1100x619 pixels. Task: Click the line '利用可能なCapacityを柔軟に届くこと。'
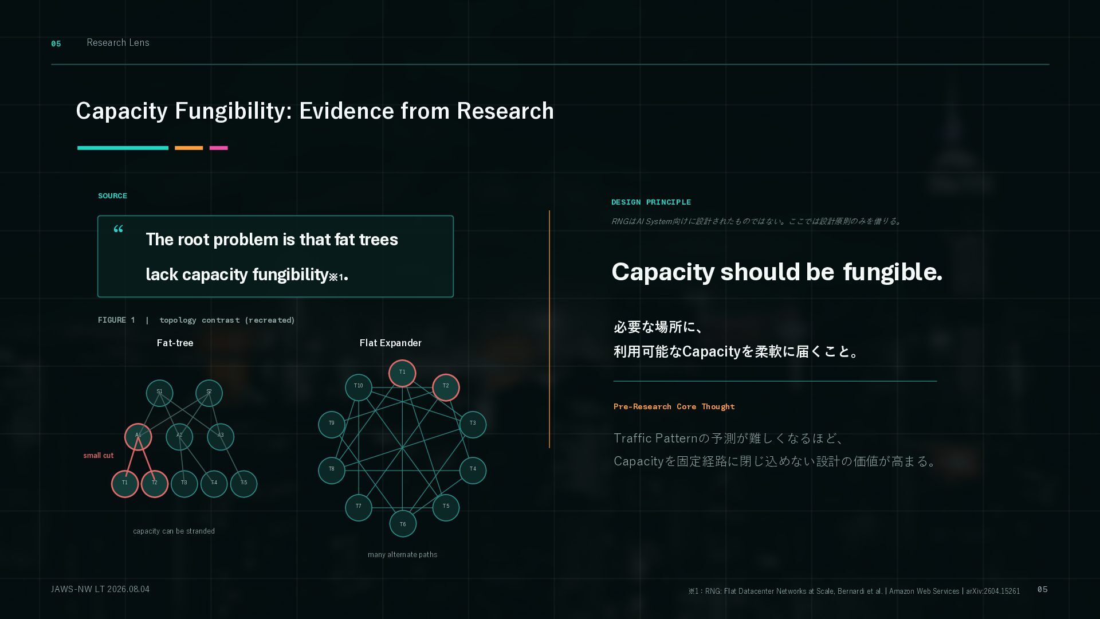[736, 352]
